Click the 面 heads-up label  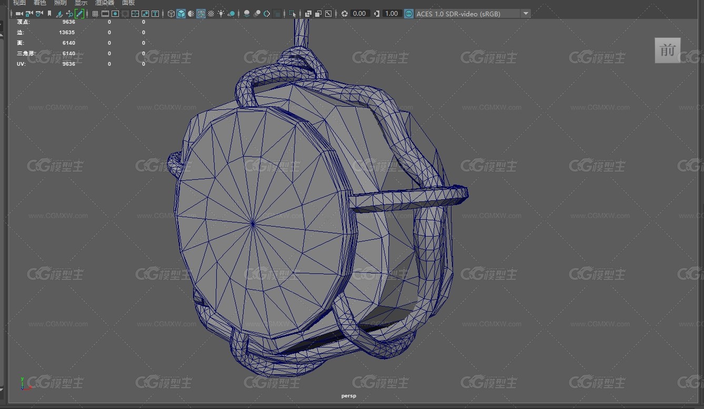pos(20,43)
